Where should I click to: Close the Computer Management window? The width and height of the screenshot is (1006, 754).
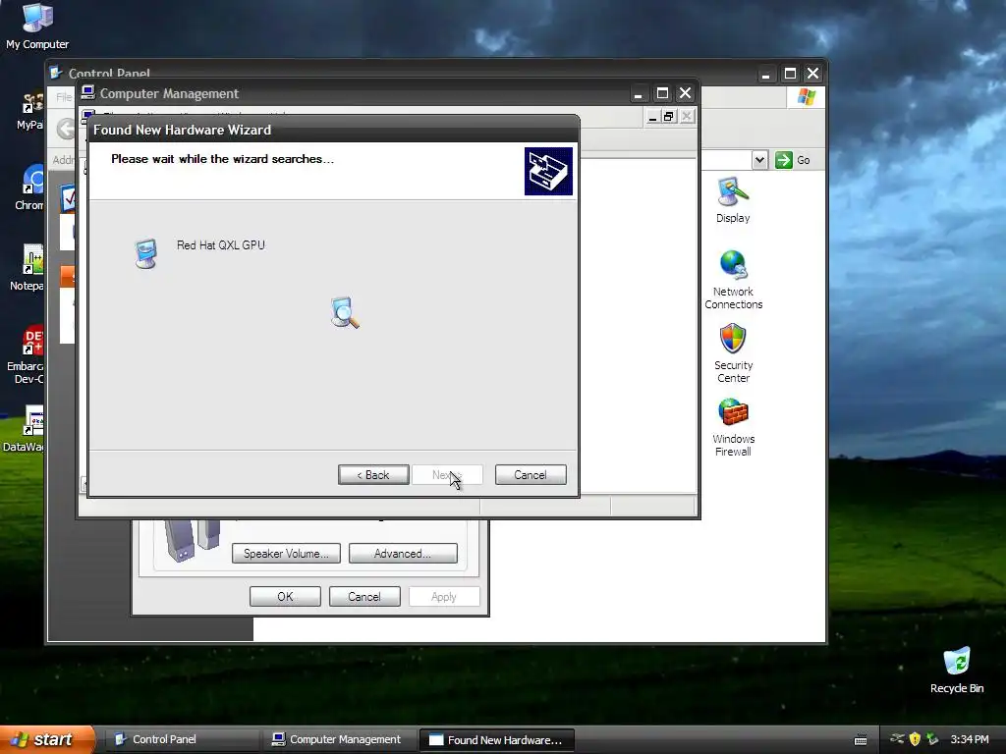click(x=685, y=93)
